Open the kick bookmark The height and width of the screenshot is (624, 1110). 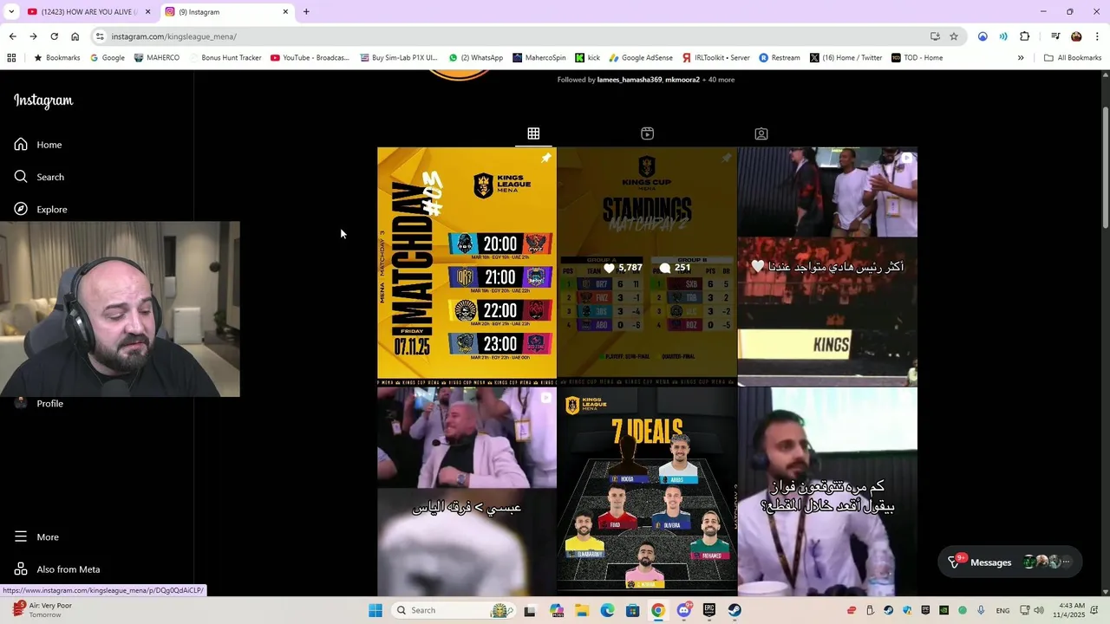tap(588, 58)
